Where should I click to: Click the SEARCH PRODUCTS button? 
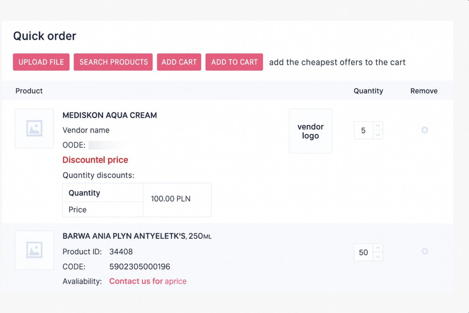(x=113, y=62)
